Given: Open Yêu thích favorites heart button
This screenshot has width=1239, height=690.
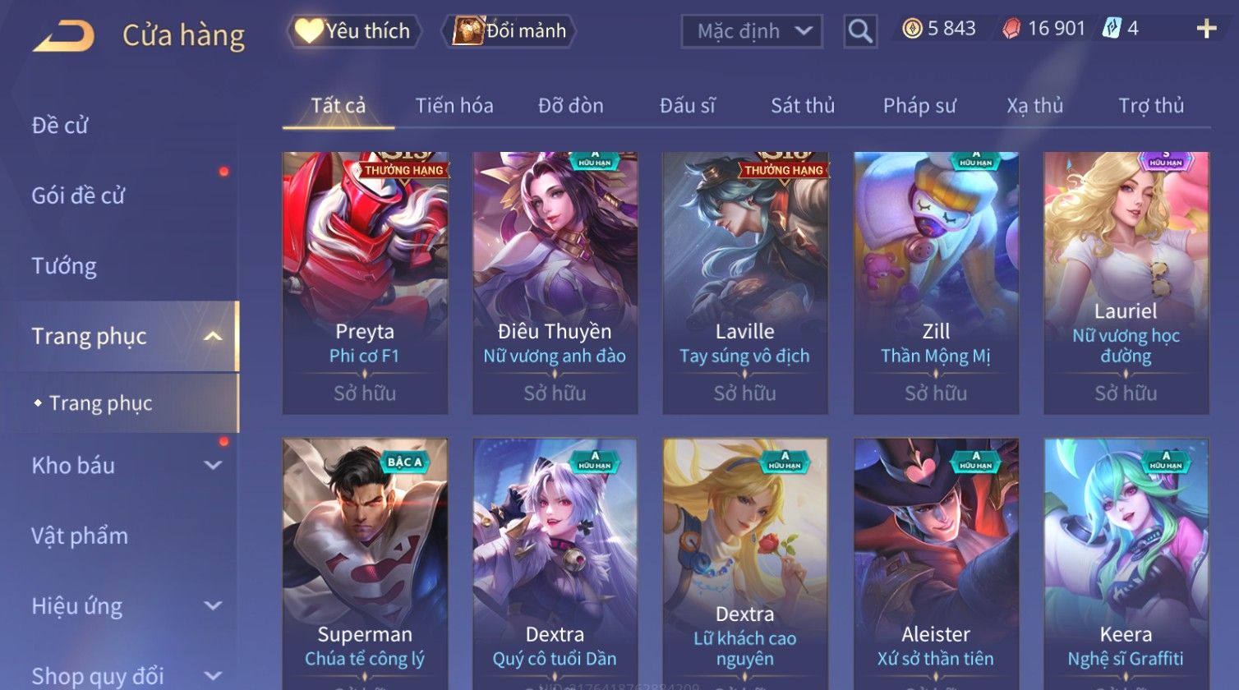Looking at the screenshot, I should coord(354,31).
